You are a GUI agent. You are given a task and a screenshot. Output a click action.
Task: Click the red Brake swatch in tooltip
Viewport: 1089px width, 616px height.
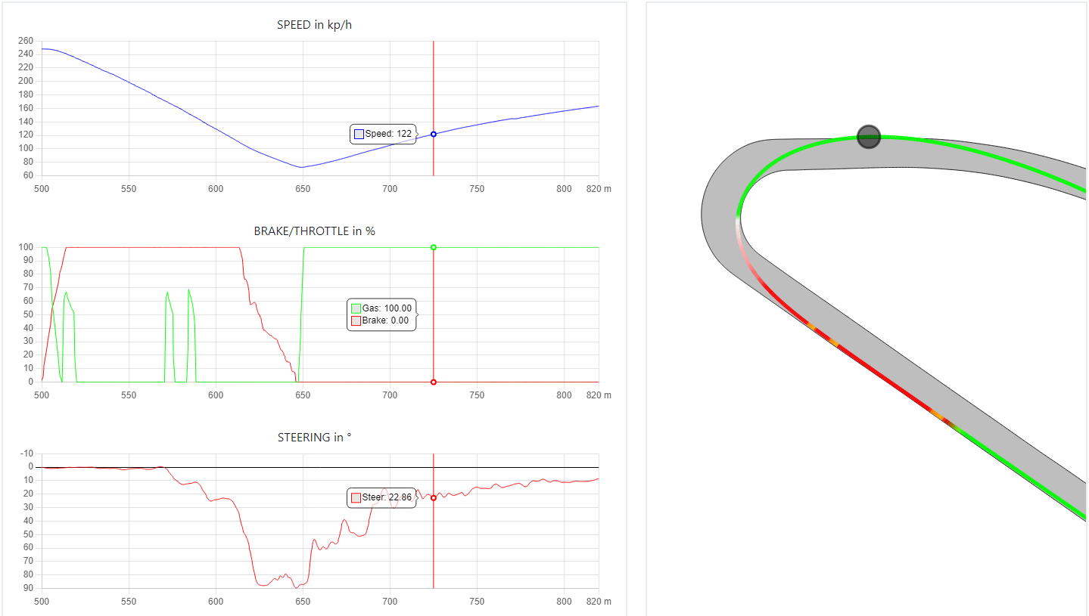[356, 320]
